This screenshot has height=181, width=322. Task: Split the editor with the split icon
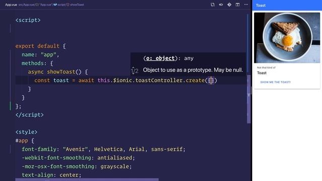point(237,5)
